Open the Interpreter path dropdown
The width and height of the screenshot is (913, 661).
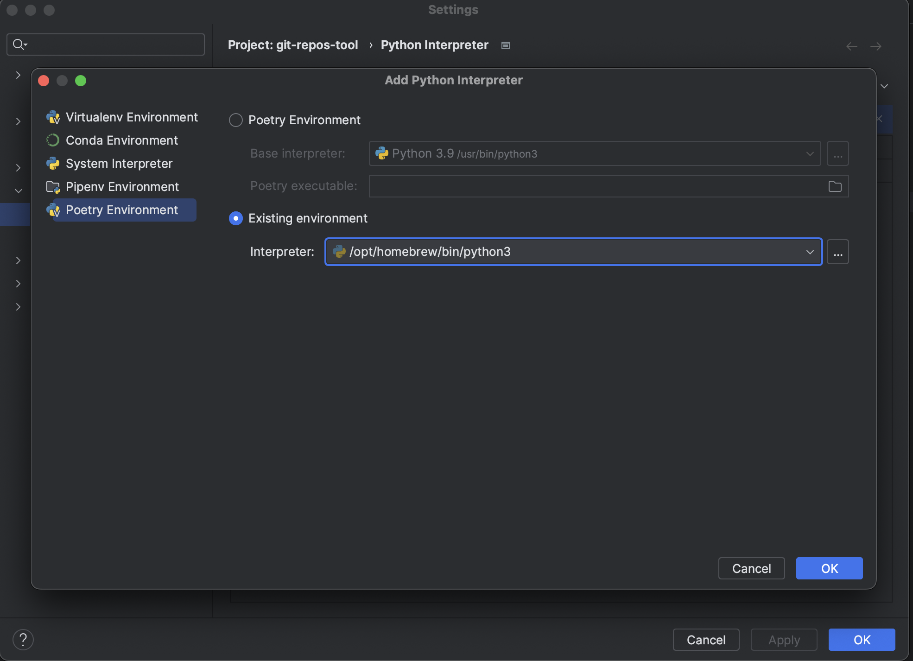pos(810,252)
